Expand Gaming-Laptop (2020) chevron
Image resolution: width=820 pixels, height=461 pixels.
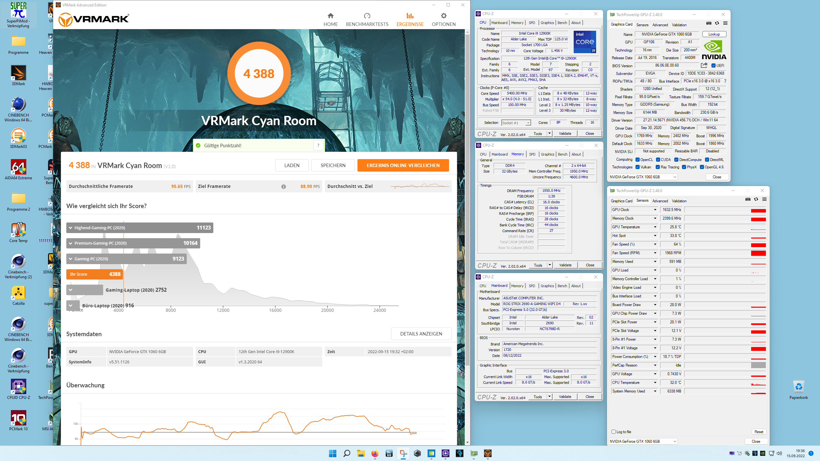pyautogui.click(x=70, y=290)
